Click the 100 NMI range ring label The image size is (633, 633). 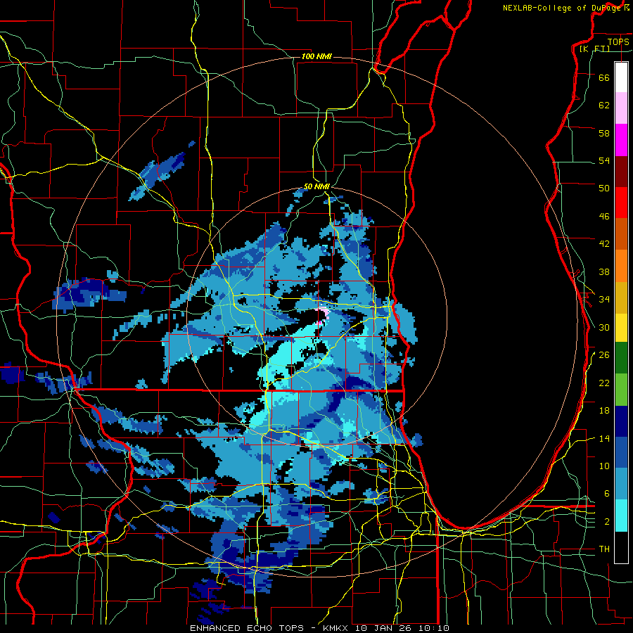click(316, 56)
